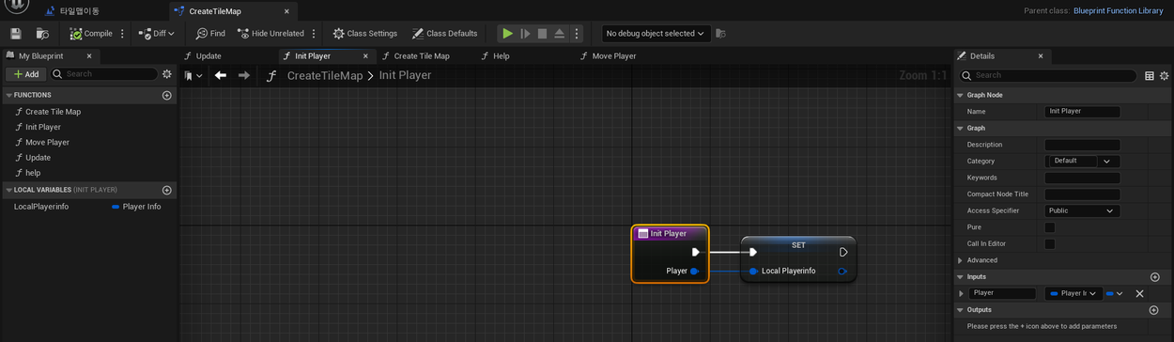Viewport: 1174px width, 342px height.
Task: Collapse the FUNCTIONS section
Action: tap(8, 95)
